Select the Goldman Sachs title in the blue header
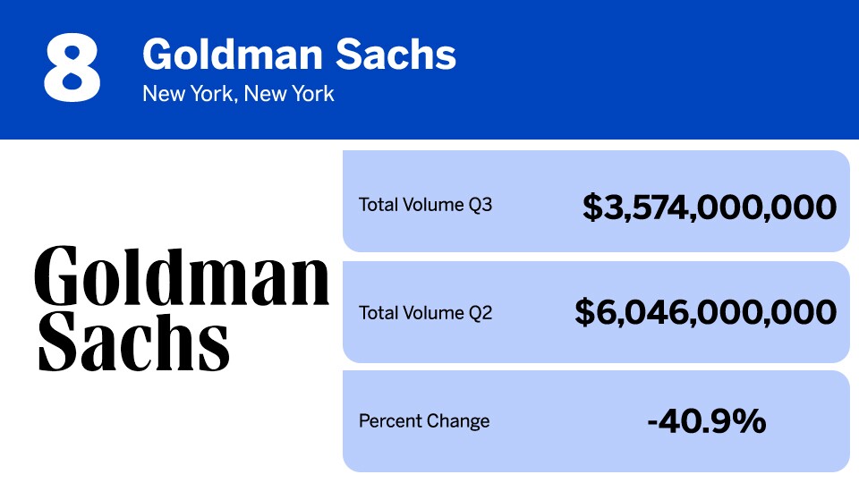859x483 pixels. (x=299, y=55)
